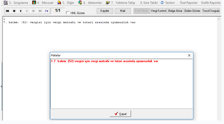Jump back several records with double-left arrow
Screen dimensions: 224x124
pos(14,11)
